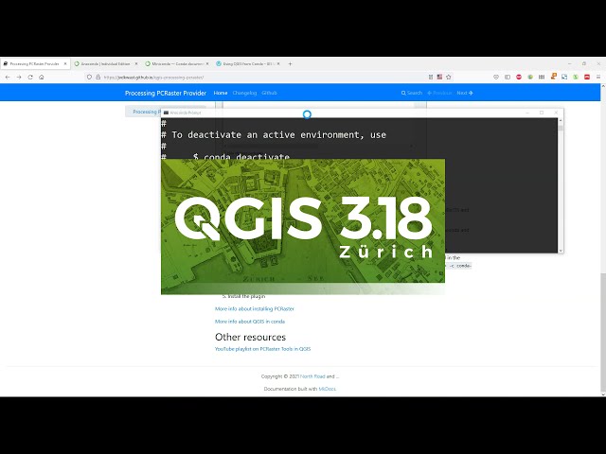Open a new browser tab with plus

(x=290, y=64)
